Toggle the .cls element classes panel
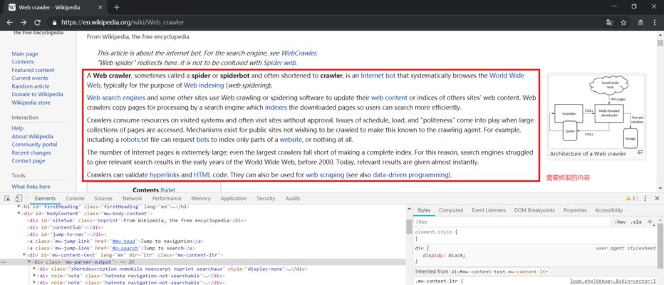This screenshot has height=285, width=664. tap(636, 222)
